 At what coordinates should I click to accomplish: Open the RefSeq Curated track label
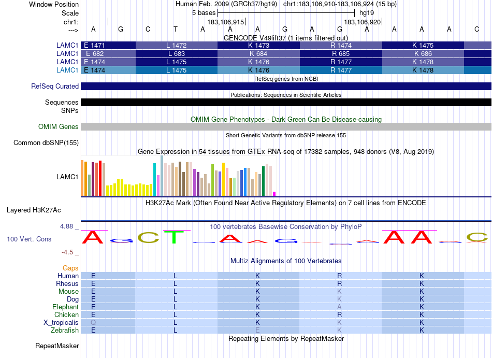[x=55, y=87]
